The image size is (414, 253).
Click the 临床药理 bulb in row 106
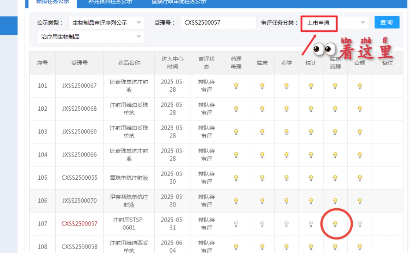pyautogui.click(x=335, y=201)
